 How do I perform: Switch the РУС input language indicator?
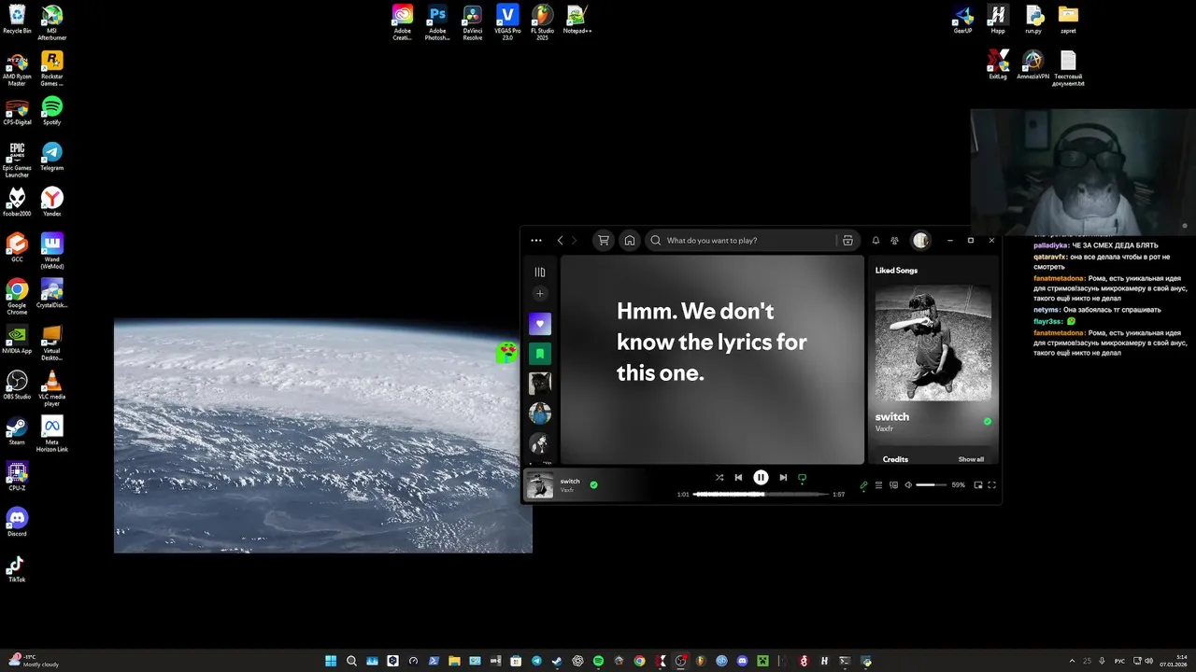click(1119, 661)
